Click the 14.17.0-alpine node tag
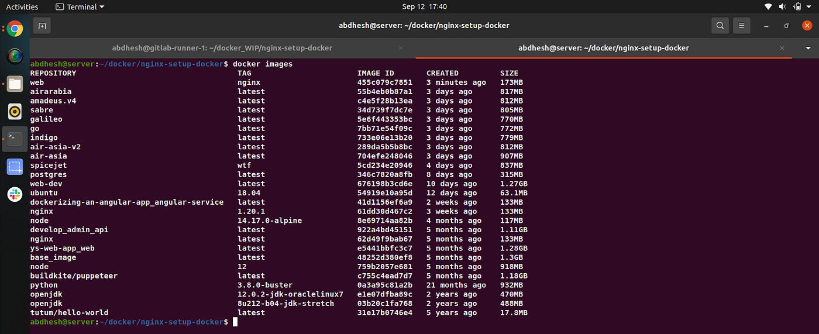 point(270,221)
